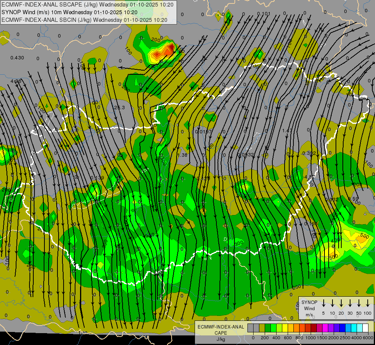Click the 100 m/s wind arrow symbol

click(x=368, y=303)
